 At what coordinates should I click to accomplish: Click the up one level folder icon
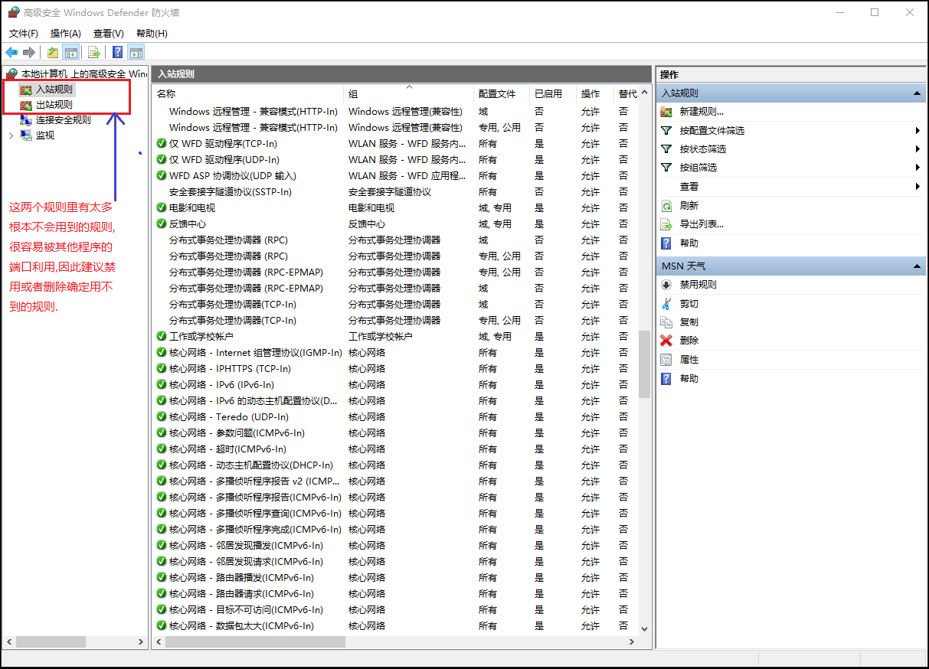coord(53,53)
